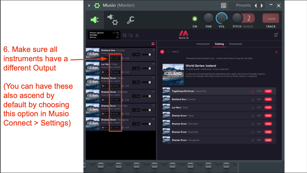
Task: Click the red back arrow in the catalog
Action: pyautogui.click(x=162, y=52)
